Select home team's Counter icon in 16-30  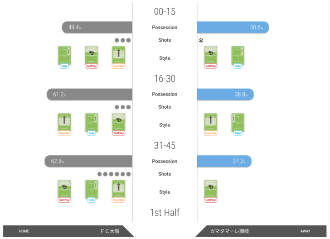pos(64,123)
